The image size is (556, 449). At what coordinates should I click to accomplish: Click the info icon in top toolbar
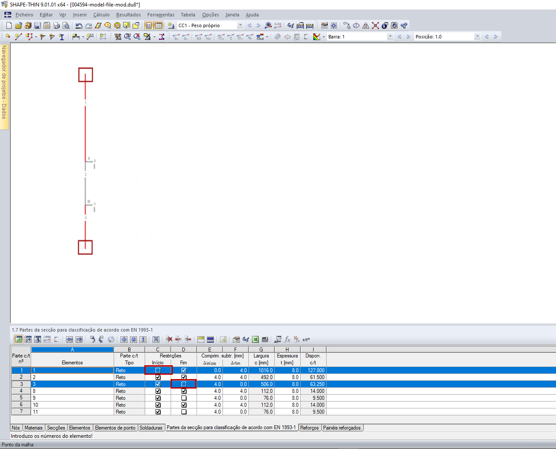point(385,25)
